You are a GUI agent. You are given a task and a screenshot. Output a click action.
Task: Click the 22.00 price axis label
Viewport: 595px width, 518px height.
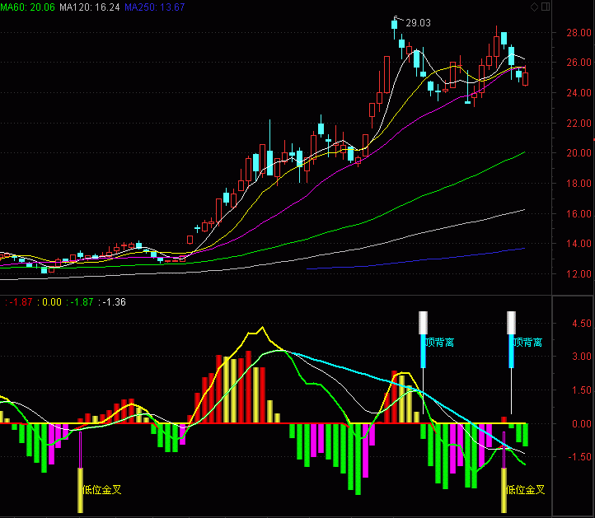point(579,124)
